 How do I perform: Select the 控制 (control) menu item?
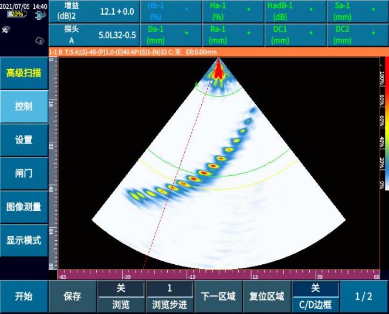pos(23,107)
